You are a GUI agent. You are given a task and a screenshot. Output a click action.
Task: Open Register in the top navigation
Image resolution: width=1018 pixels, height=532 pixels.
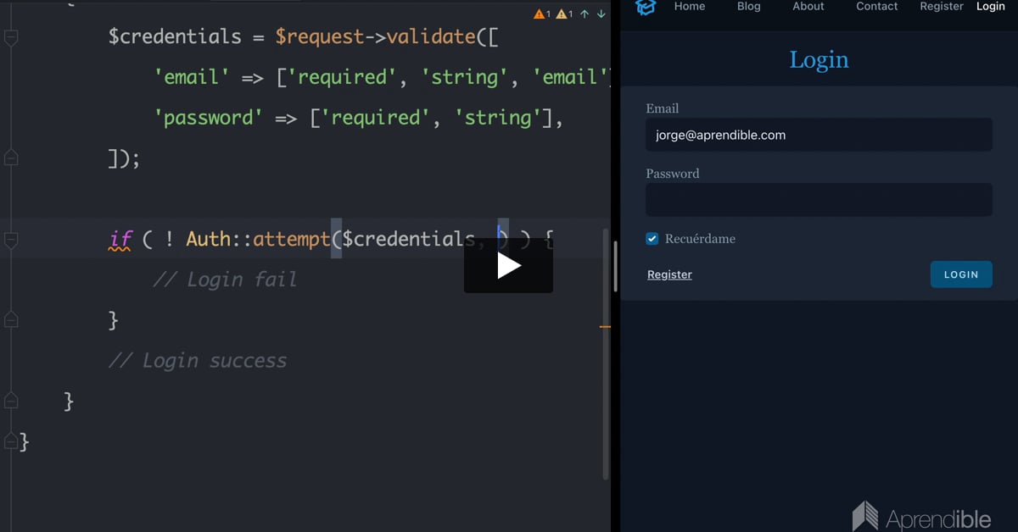pos(942,6)
